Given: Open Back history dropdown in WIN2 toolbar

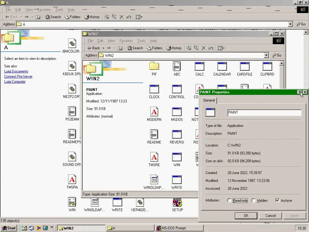Looking at the screenshot, I should point(103,48).
